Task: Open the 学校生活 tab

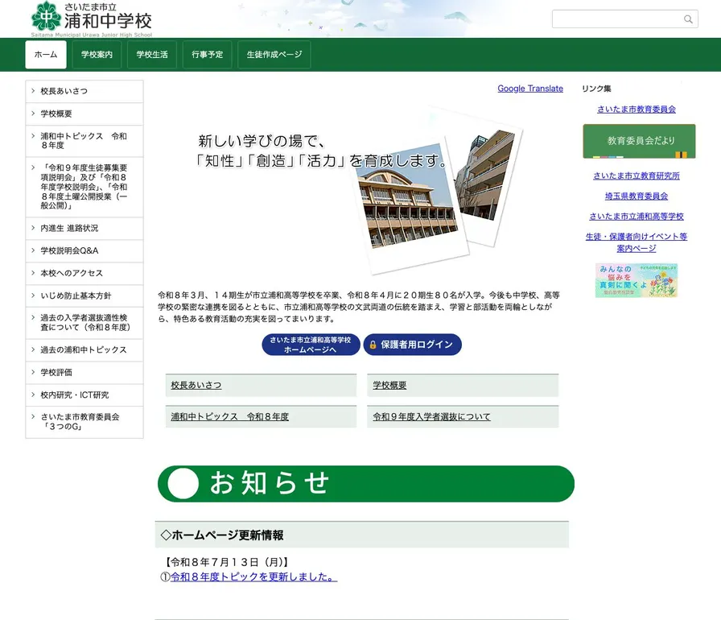Action: tap(152, 55)
